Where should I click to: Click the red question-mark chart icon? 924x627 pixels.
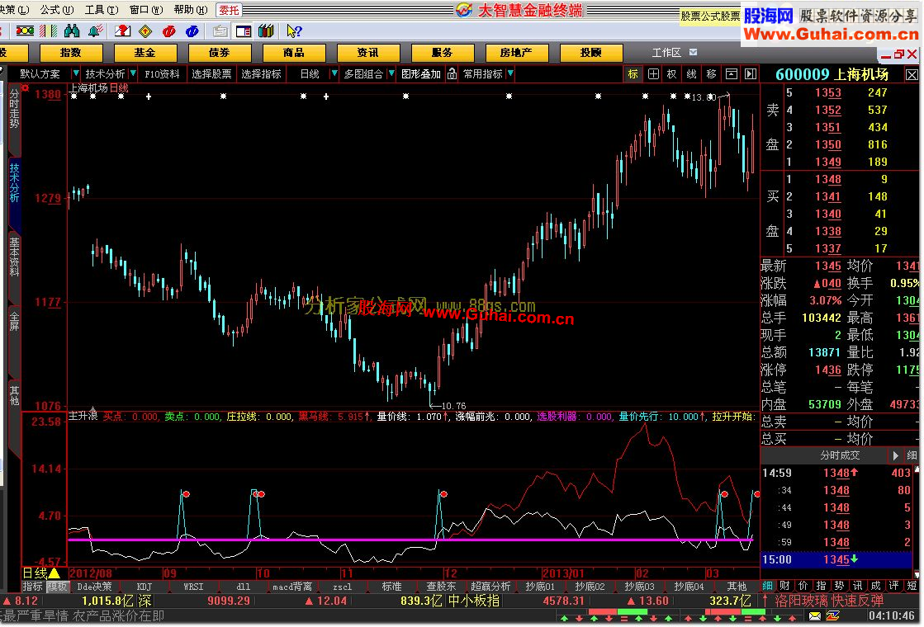coord(122,31)
